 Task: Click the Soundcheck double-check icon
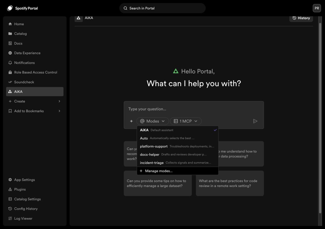(x=10, y=82)
